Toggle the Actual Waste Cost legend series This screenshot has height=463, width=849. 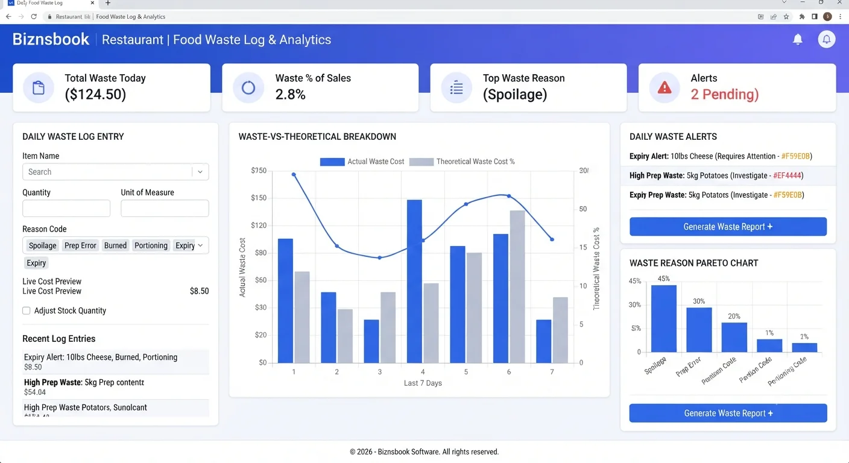[362, 162]
